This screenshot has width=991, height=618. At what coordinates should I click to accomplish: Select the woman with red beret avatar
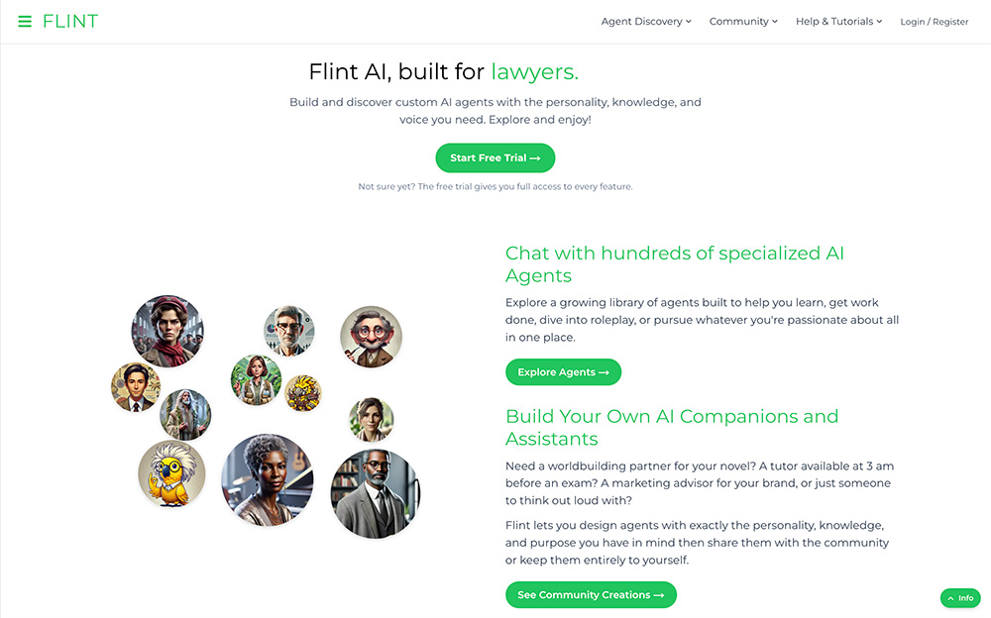pos(167,331)
